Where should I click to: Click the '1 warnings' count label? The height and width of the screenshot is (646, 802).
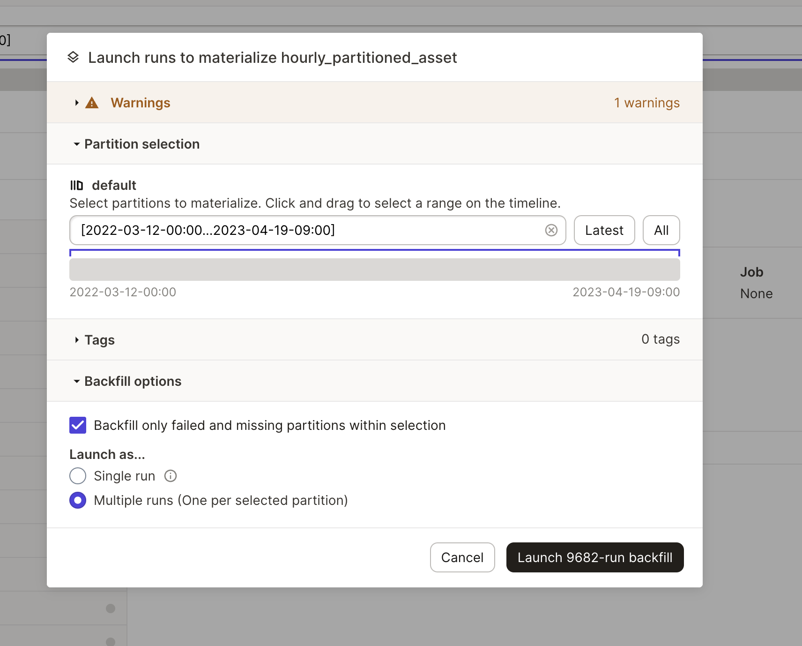[x=647, y=103]
